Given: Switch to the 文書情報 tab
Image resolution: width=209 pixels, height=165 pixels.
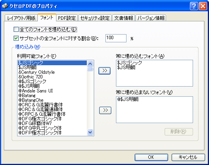Looking at the screenshot, I should (x=123, y=18).
